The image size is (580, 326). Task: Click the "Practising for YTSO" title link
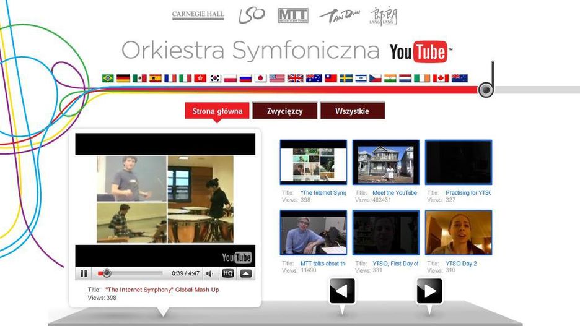click(468, 193)
